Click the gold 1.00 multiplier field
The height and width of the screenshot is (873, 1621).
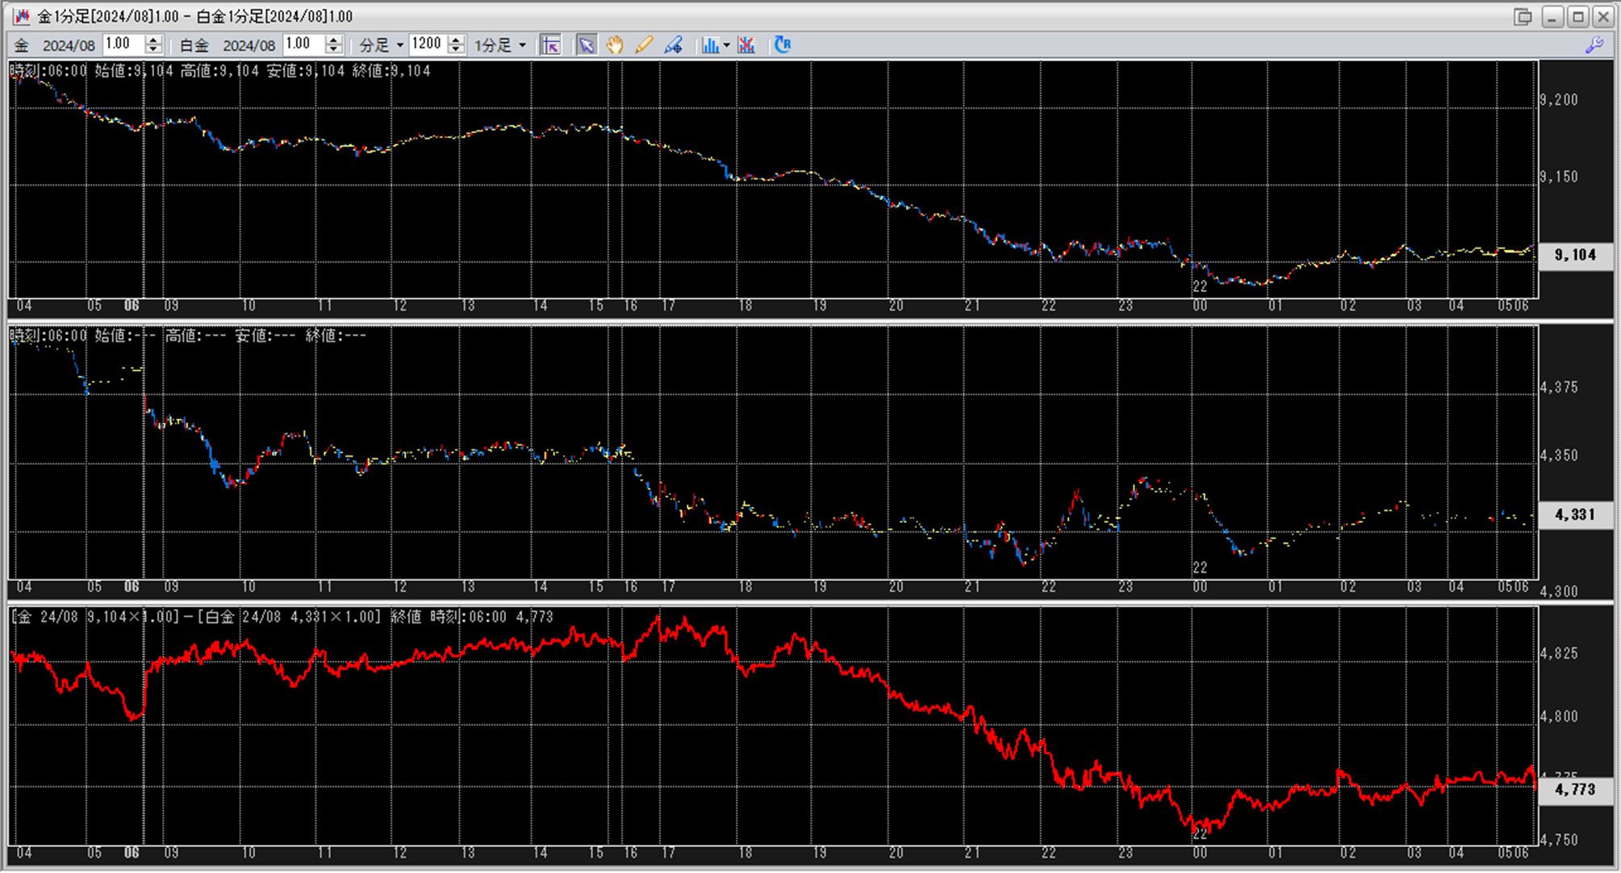(123, 44)
